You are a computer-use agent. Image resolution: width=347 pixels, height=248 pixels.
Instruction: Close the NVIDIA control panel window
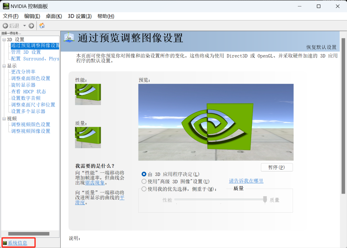point(338,6)
